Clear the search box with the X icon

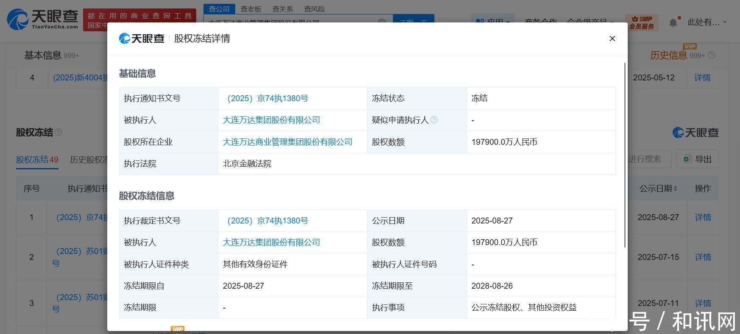[x=382, y=21]
